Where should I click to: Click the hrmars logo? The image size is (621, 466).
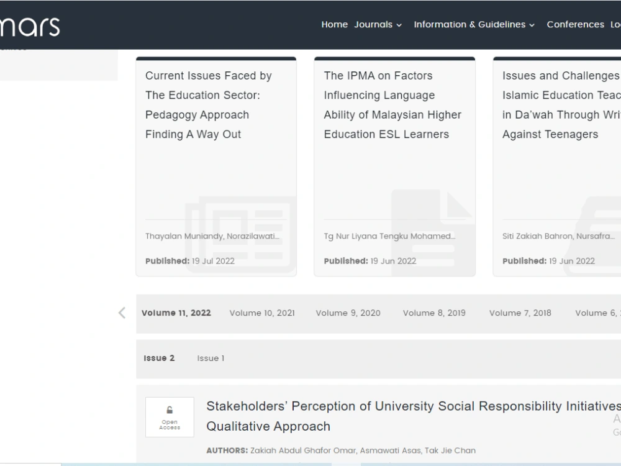click(x=30, y=27)
